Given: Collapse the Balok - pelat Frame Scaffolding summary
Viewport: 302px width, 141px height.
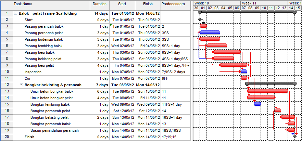Looking at the screenshot, I should [16, 14].
